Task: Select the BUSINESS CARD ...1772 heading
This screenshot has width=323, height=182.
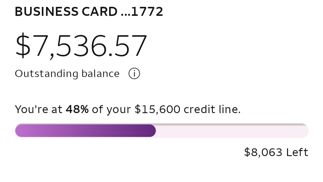Action: [89, 12]
